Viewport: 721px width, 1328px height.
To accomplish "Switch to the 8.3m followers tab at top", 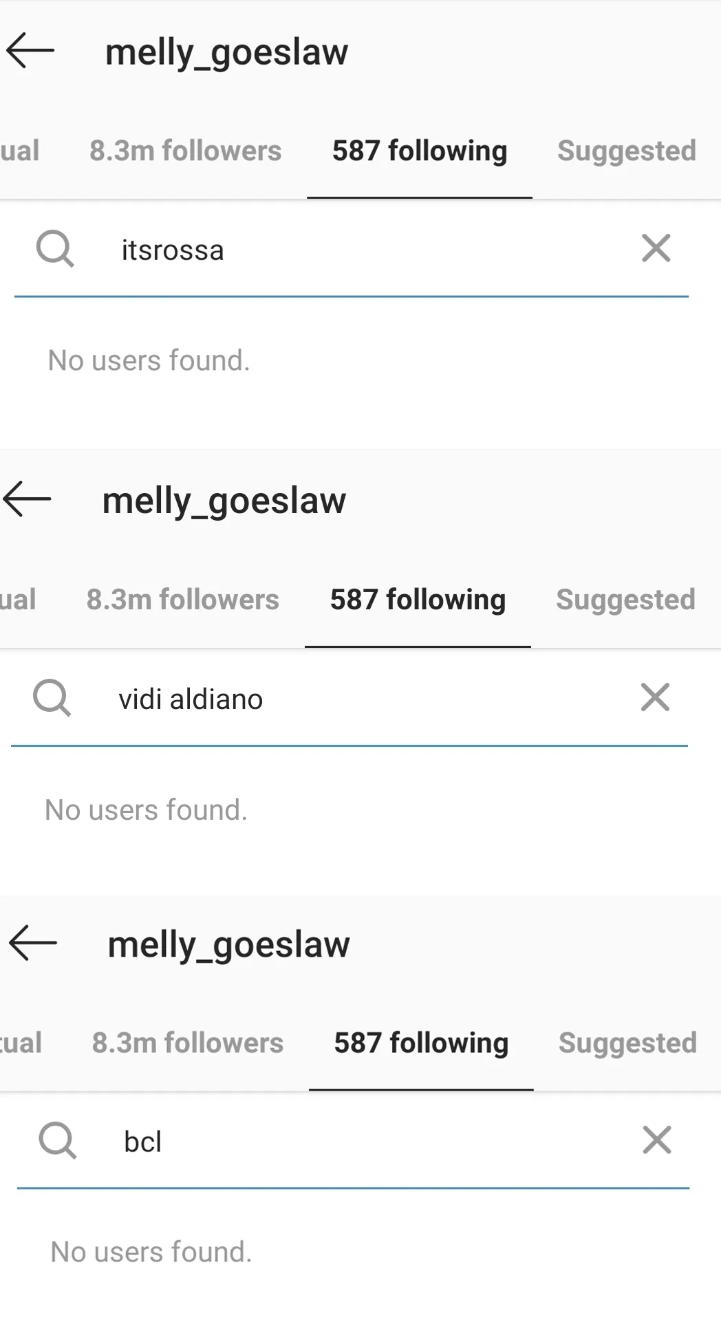I will 185,151.
